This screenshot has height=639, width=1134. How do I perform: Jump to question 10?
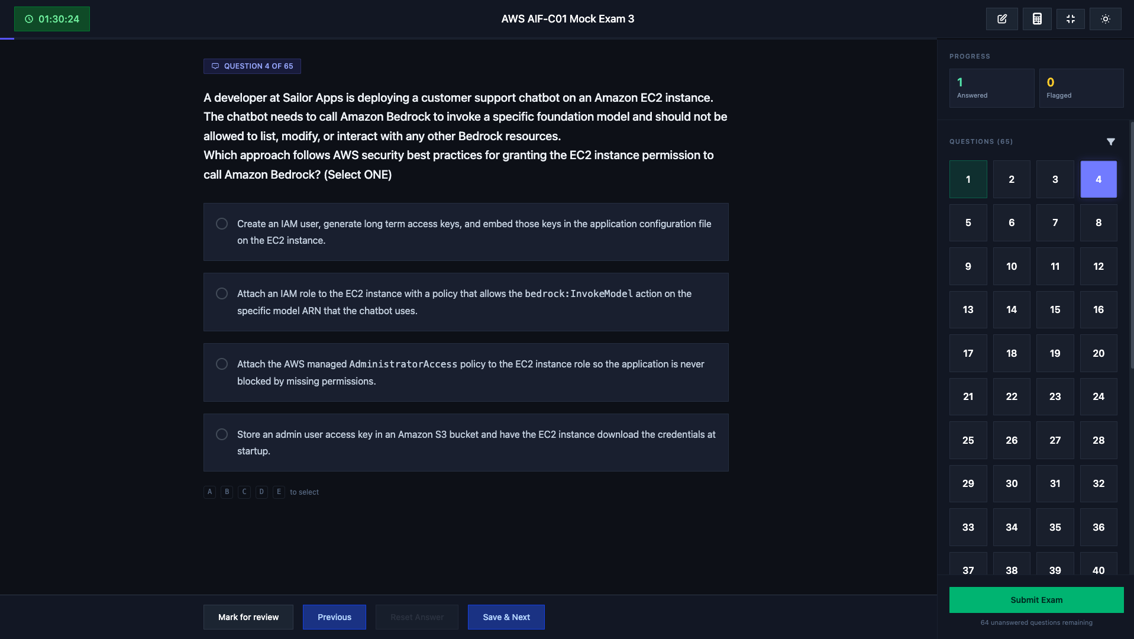click(x=1012, y=266)
